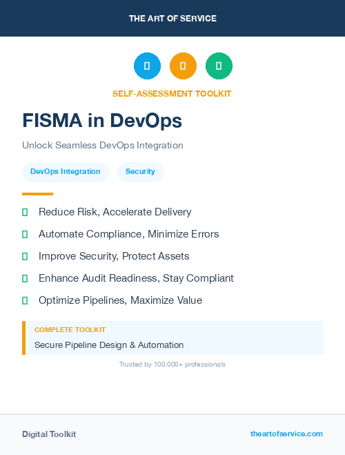Click the Digital Toolkit footer label
Image resolution: width=345 pixels, height=455 pixels.
pyautogui.click(x=49, y=434)
